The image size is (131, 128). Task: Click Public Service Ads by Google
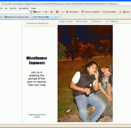tap(37, 116)
